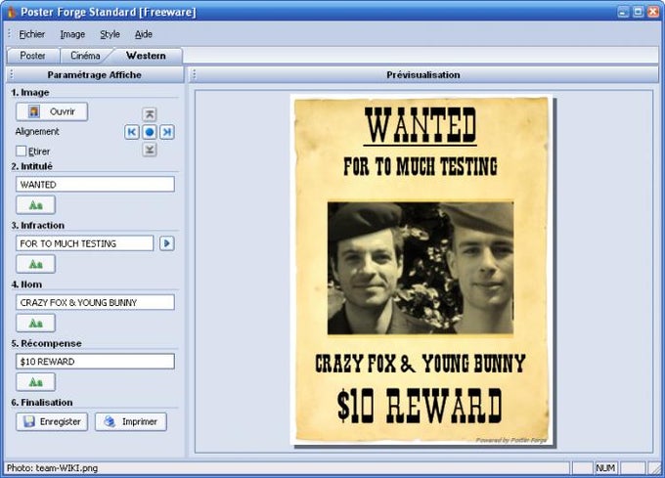Click the menu bar grip handle

coord(10,34)
